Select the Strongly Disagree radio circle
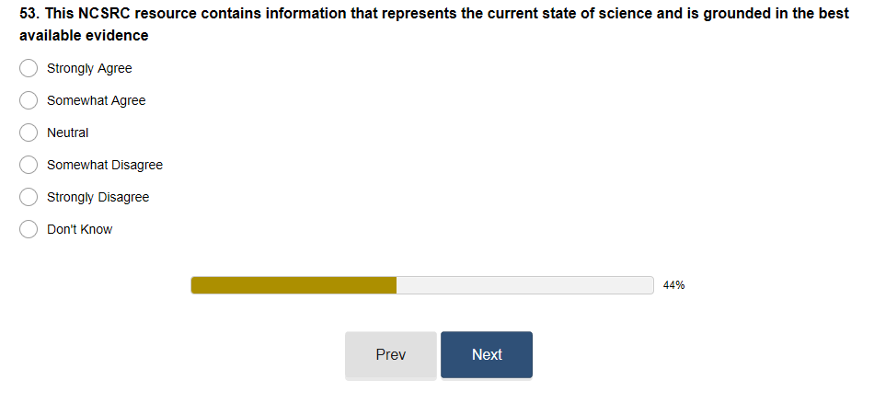Image resolution: width=874 pixels, height=415 pixels. (29, 197)
